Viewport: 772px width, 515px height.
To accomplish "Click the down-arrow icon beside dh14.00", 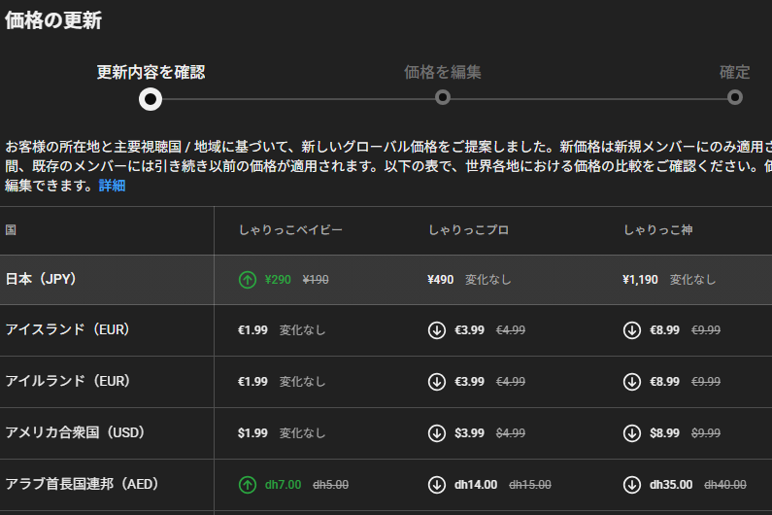I will point(437,485).
